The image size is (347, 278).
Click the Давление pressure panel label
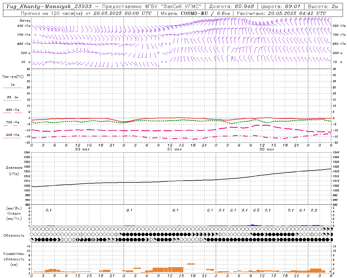pyautogui.click(x=14, y=168)
